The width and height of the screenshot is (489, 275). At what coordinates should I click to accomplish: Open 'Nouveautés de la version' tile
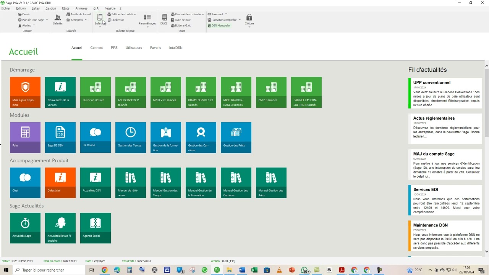pos(60,92)
